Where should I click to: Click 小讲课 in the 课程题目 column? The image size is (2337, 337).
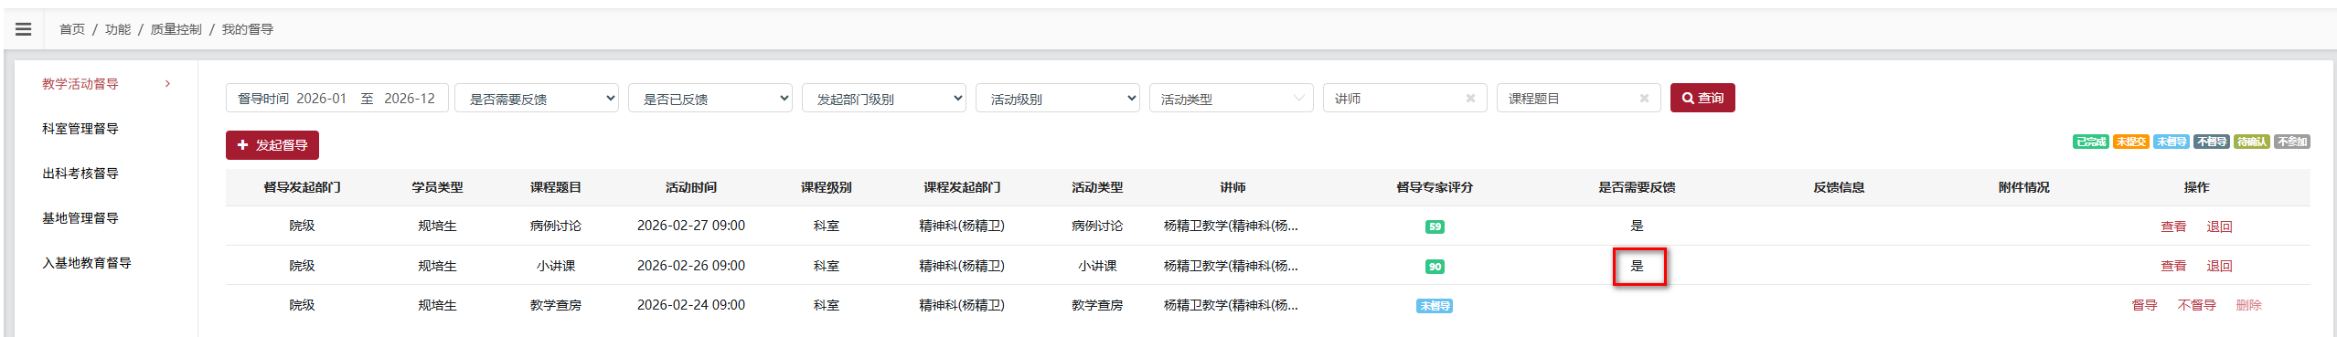(556, 266)
